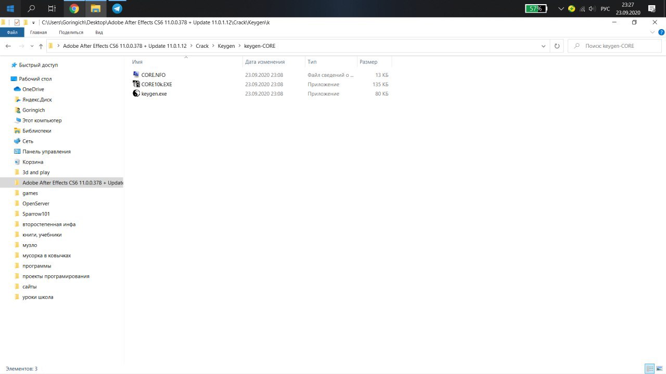
Task: Navigate back with left arrow
Action: (8, 46)
